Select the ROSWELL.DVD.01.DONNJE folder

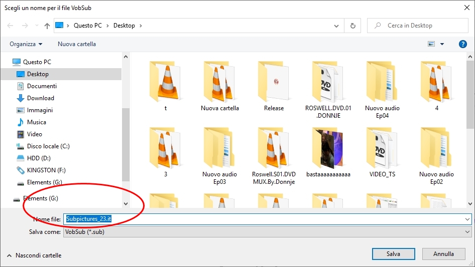pyautogui.click(x=328, y=90)
